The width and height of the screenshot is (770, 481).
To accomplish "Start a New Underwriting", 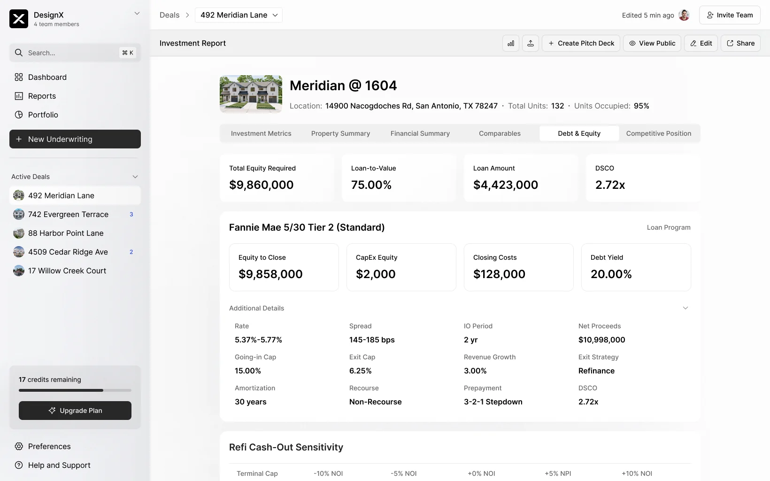I will (x=75, y=139).
